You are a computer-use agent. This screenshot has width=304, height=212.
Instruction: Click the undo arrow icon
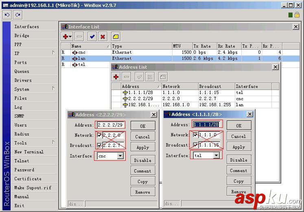click(7, 15)
